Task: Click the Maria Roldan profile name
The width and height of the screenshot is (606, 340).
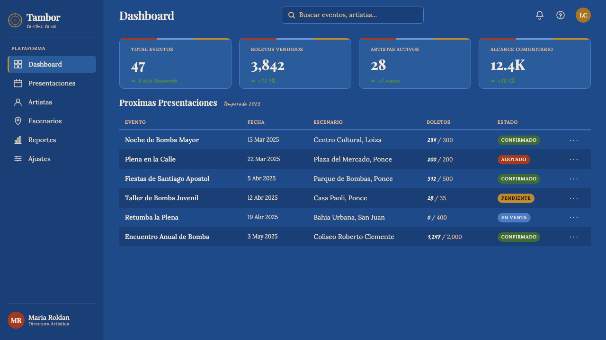Action: pos(49,317)
